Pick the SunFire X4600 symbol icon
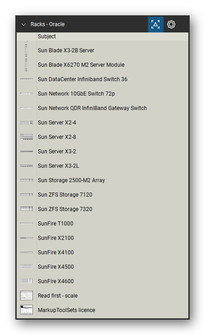The width and height of the screenshot is (205, 335). [x=27, y=281]
